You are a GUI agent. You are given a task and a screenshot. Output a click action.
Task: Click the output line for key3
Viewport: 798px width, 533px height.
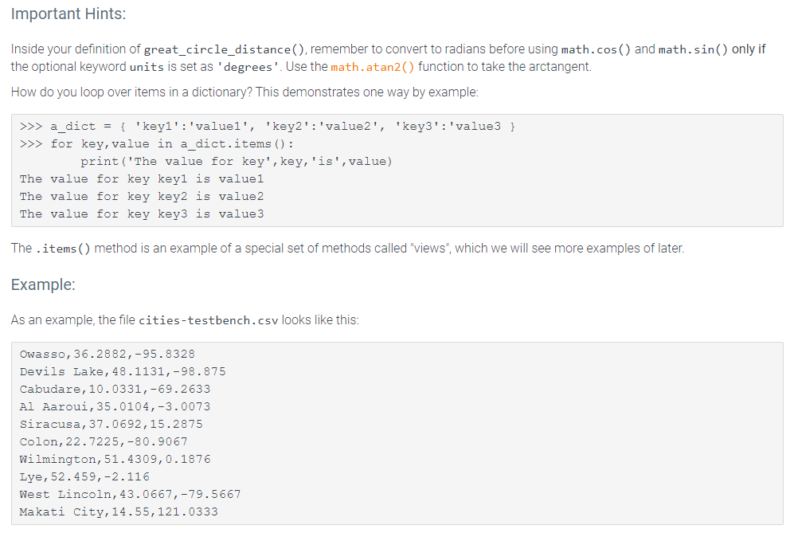click(142, 214)
